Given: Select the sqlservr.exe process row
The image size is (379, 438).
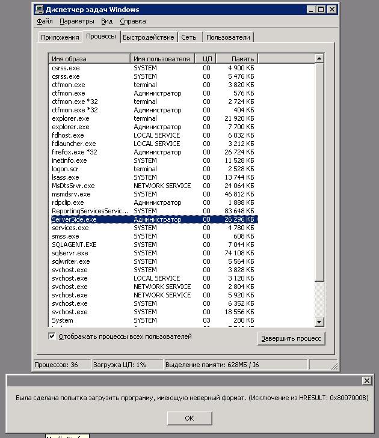Looking at the screenshot, I should coord(154,253).
